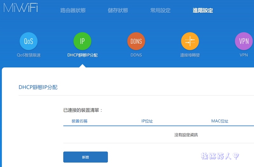The image size is (254, 167).
Task: Click 連接埠轉發 label
Action: tap(190, 55)
